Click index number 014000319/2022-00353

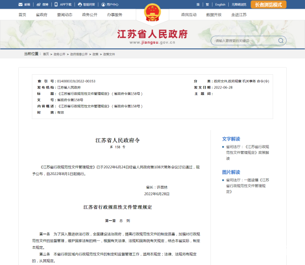tap(76, 81)
